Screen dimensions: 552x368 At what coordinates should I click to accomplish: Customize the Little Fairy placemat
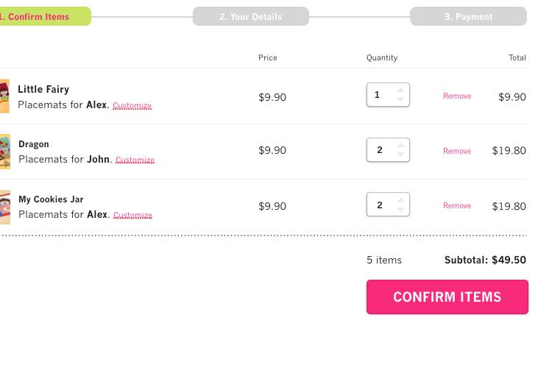132,106
